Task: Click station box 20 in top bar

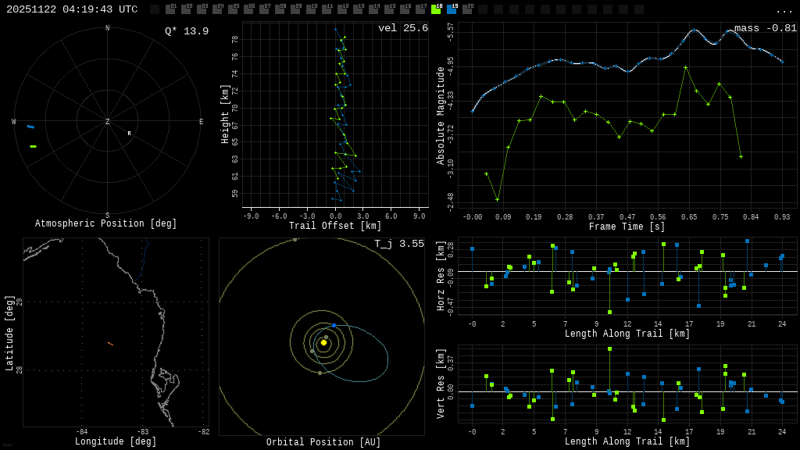Action: 467,9
